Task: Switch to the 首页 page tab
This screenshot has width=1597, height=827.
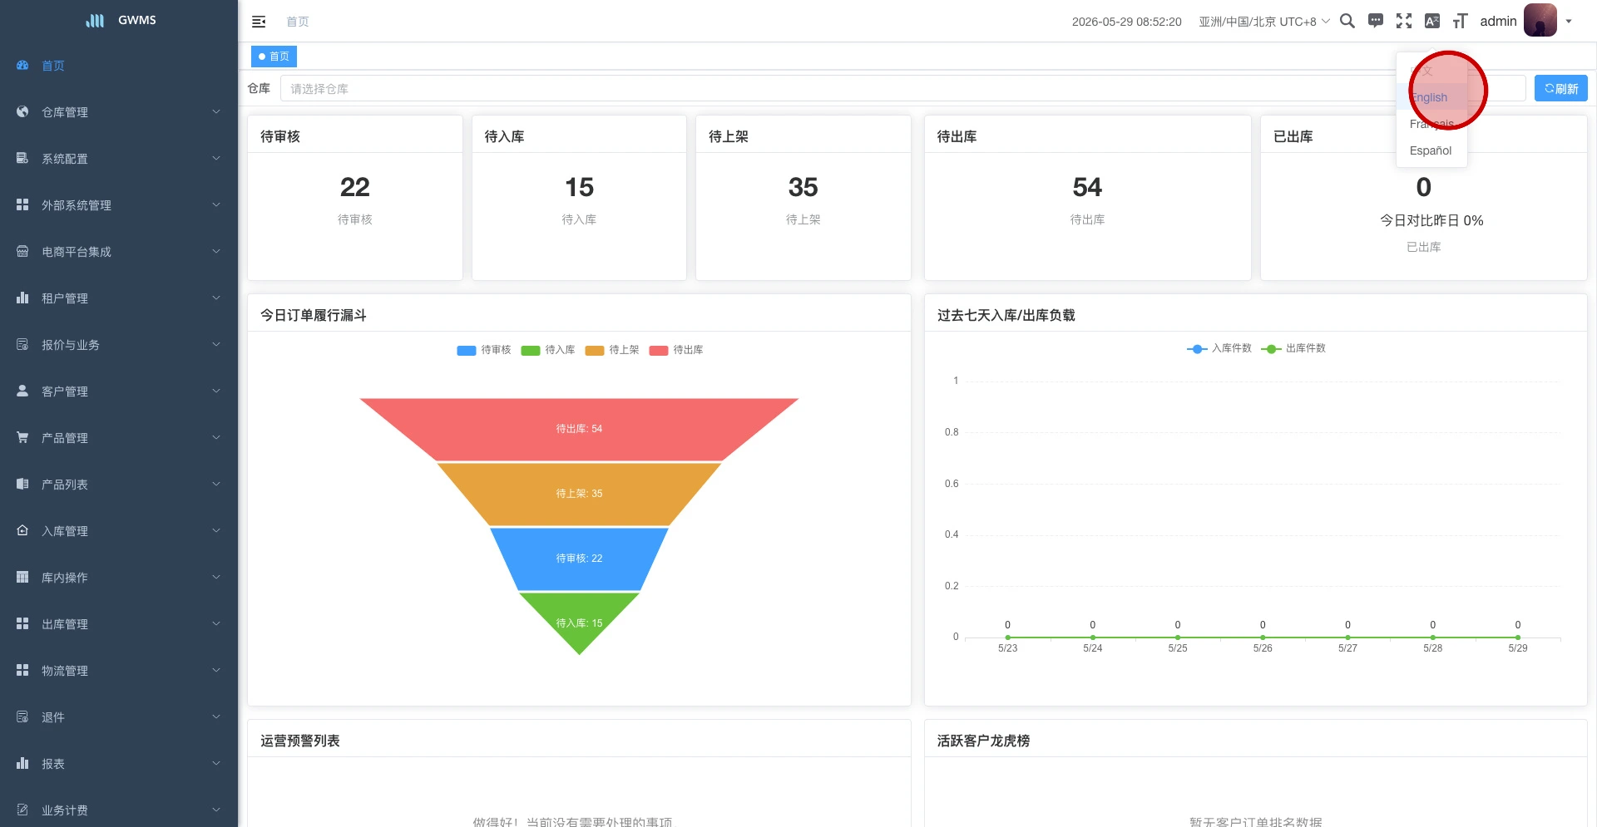Action: (x=274, y=57)
